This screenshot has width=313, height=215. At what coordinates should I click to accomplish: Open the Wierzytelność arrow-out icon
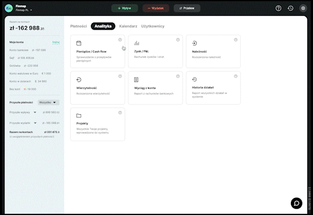coord(79,80)
